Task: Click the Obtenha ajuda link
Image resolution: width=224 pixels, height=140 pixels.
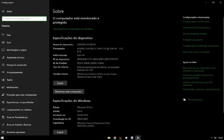Action: (195, 100)
